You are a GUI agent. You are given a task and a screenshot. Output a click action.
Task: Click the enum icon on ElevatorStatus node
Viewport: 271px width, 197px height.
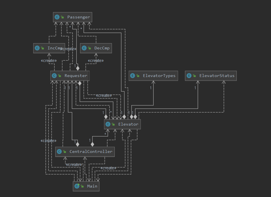coord(189,76)
